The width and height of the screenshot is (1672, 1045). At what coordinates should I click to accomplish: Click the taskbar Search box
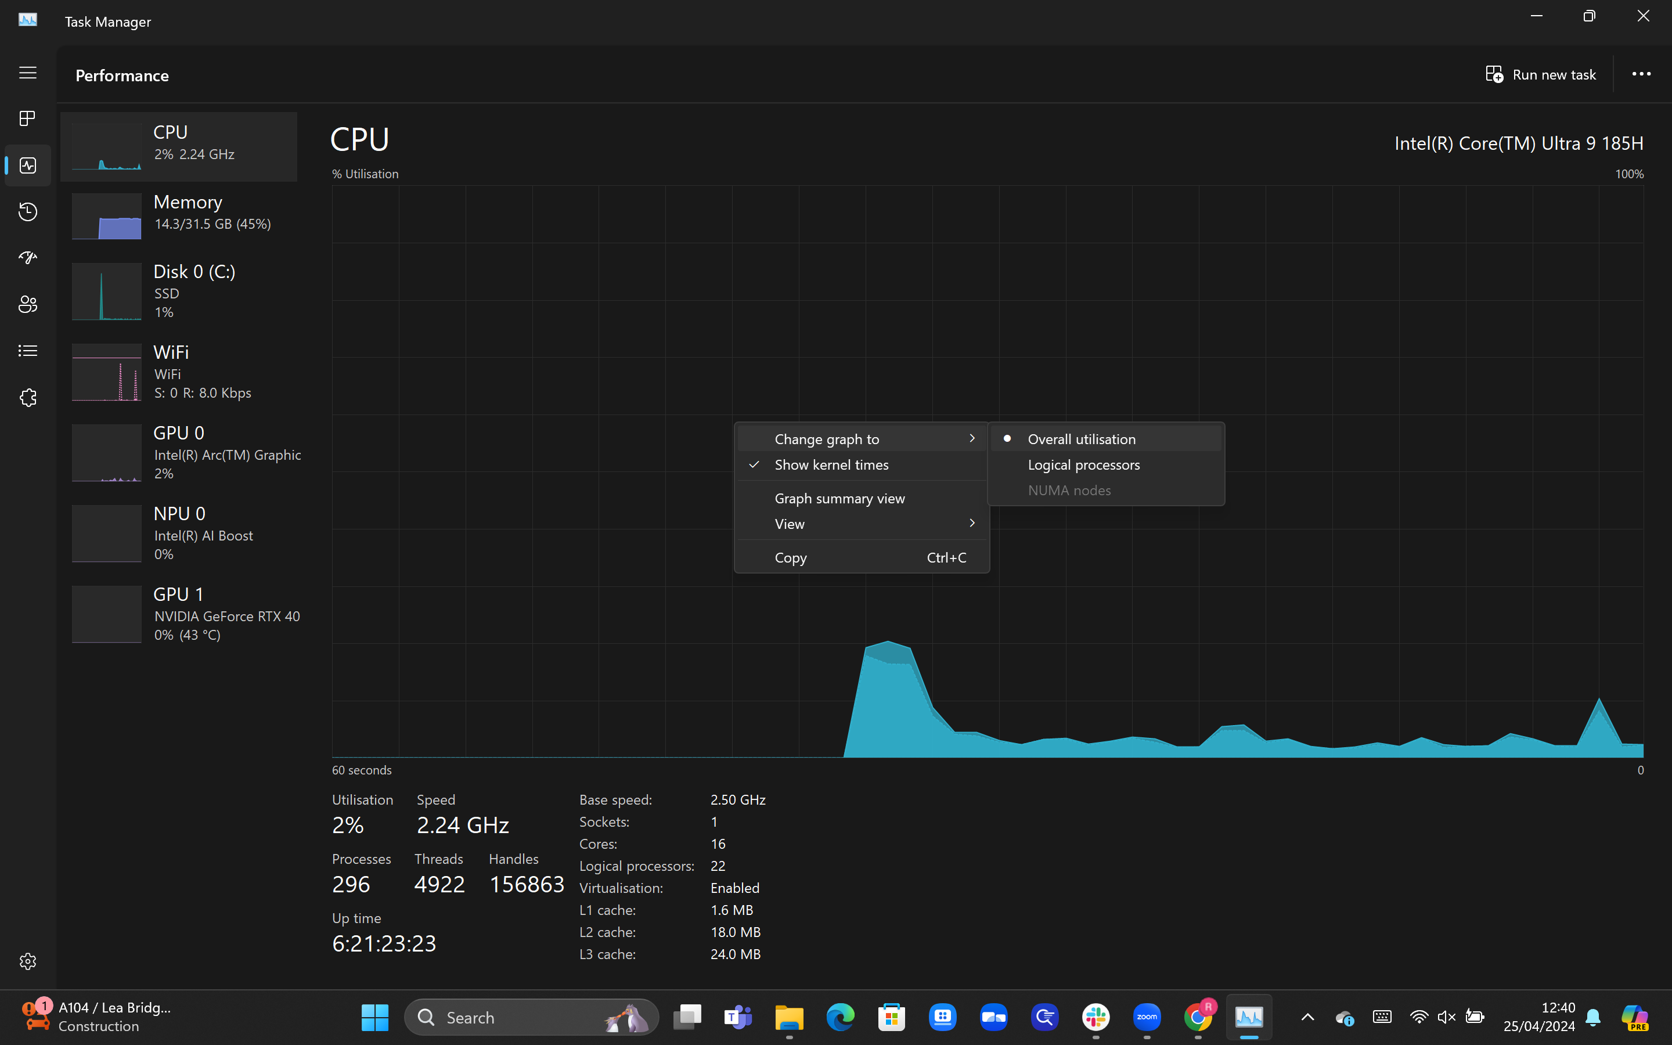pos(531,1017)
